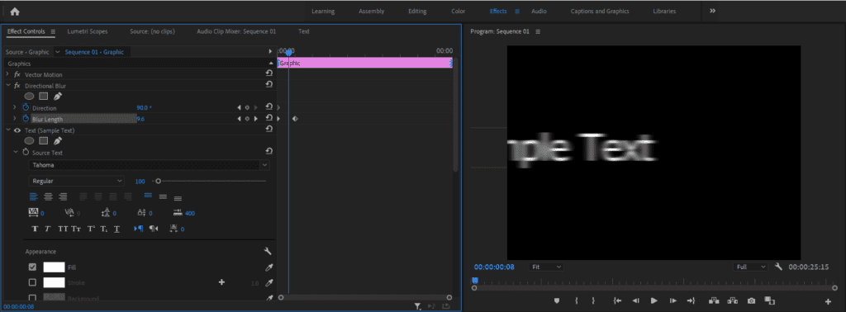Open the Full playback resolution dropdown

tap(750, 267)
